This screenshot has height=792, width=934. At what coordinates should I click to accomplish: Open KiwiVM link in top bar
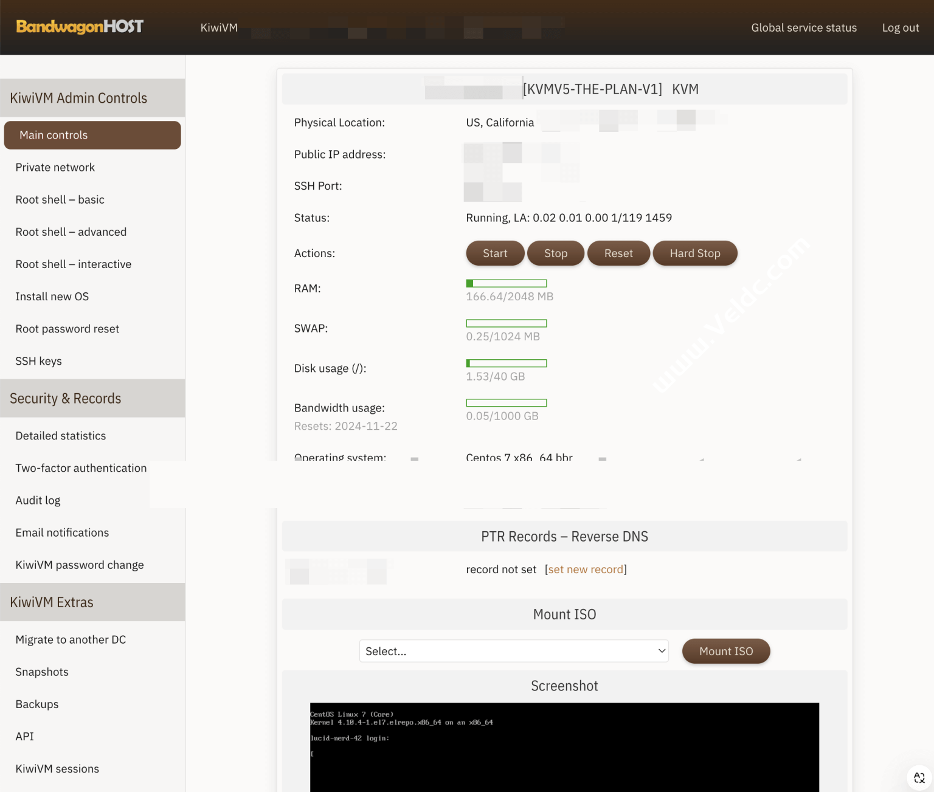tap(219, 27)
